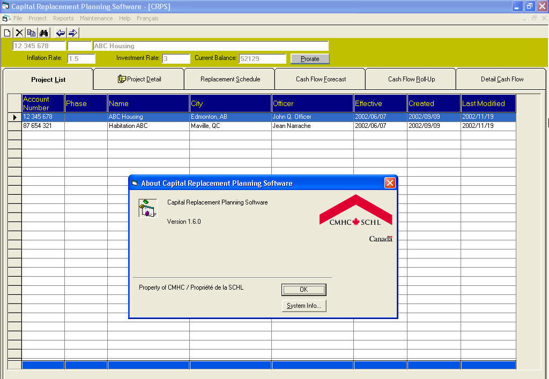
Task: Click OK in the About dialog
Action: tap(303, 290)
